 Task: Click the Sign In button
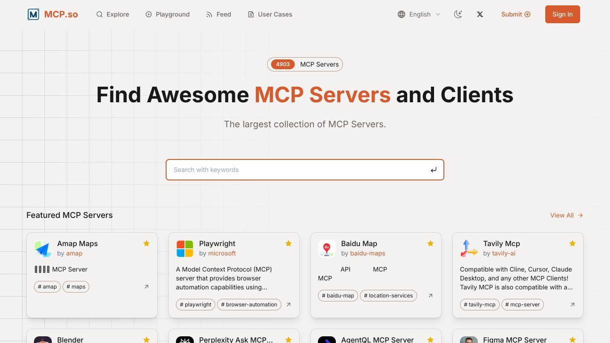(562, 14)
